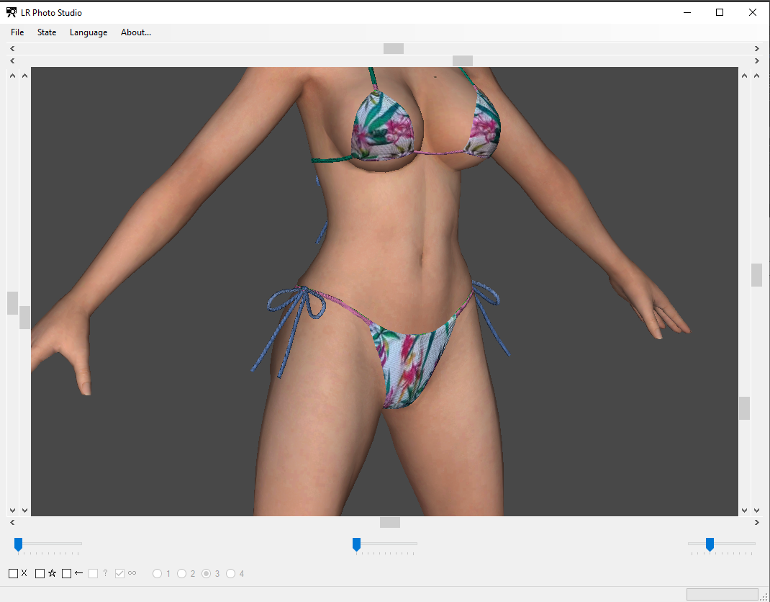Click up arrow of far-left vertical scrollbar
770x602 pixels.
click(12, 76)
